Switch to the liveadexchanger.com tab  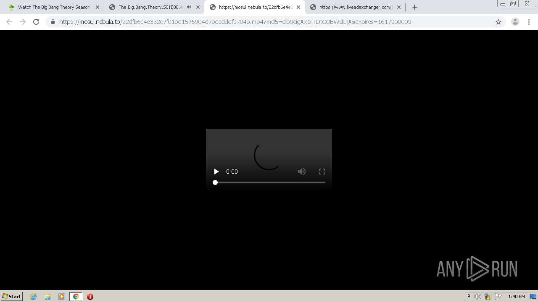[x=356, y=7]
